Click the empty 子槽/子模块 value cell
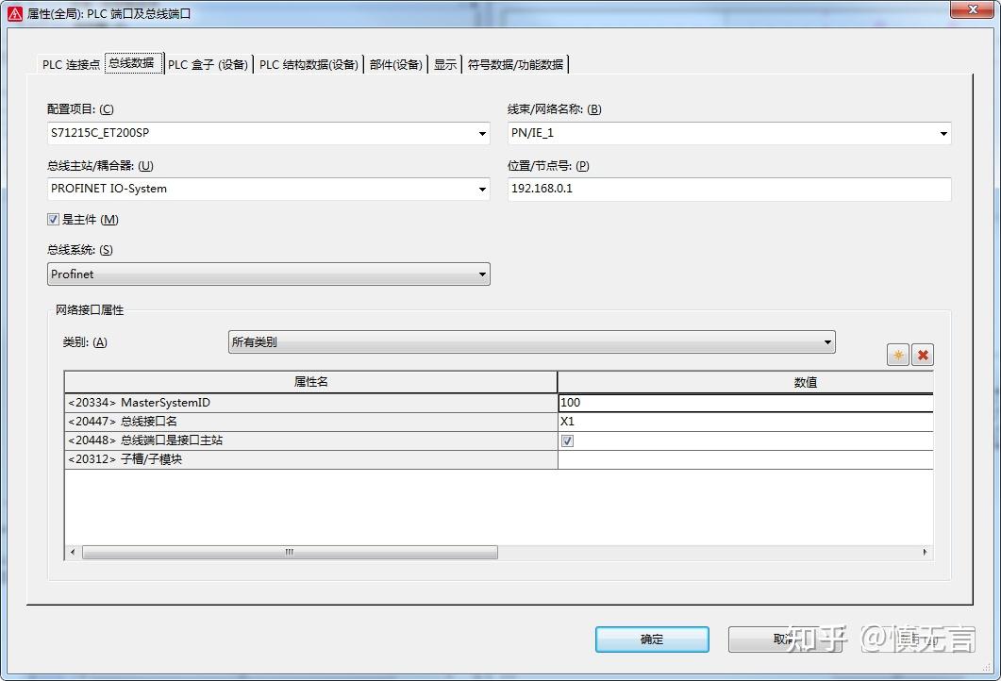The image size is (1001, 681). 745,459
